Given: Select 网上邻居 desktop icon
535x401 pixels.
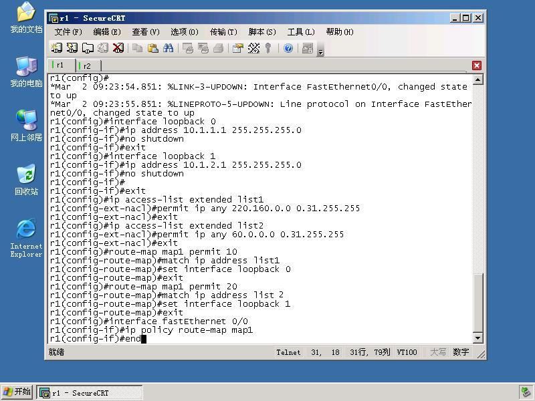Looking at the screenshot, I should click(26, 126).
